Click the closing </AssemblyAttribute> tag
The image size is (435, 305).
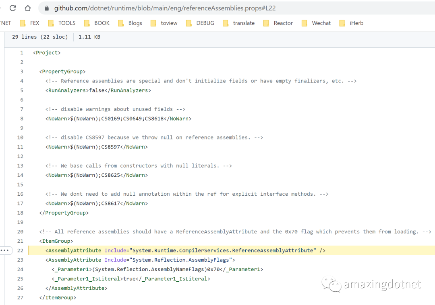click(x=76, y=288)
